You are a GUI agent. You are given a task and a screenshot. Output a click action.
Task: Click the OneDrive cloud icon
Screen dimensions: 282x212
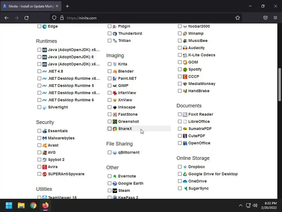tap(185, 181)
